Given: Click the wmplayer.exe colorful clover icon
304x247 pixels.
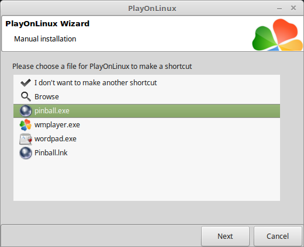Looking at the screenshot, I should 26,125.
